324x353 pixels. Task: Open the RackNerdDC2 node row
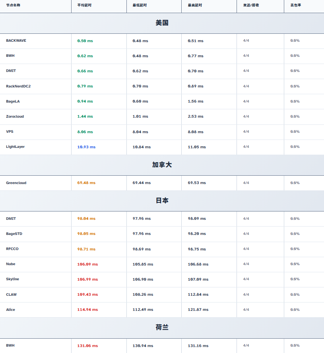coord(18,86)
